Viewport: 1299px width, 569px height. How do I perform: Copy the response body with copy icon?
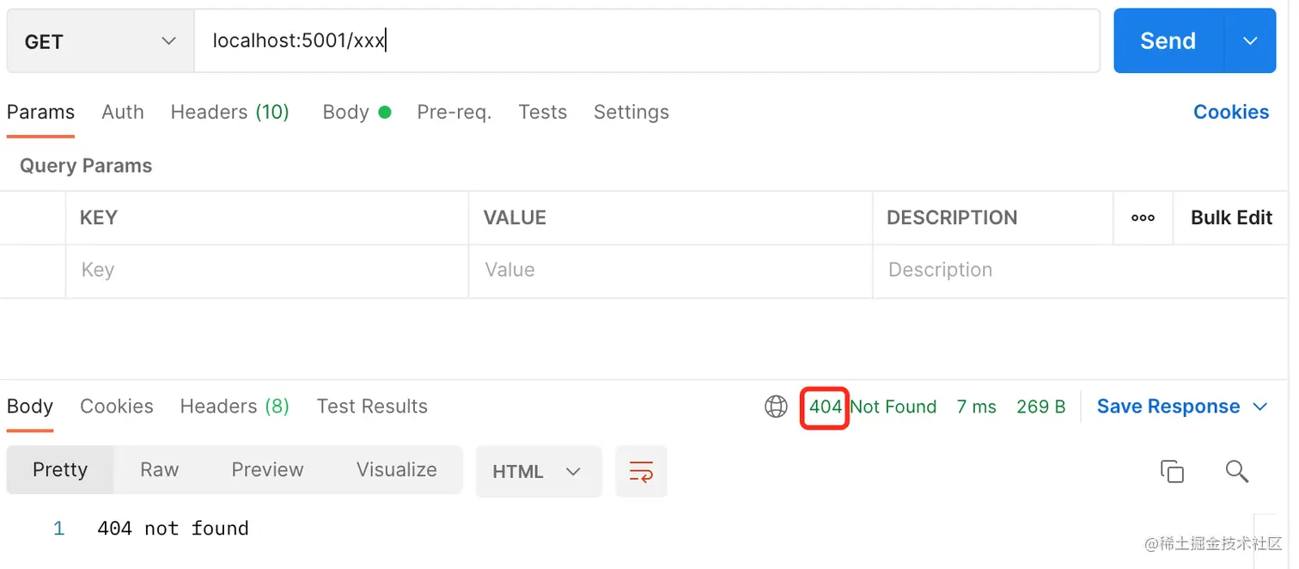[x=1172, y=471]
